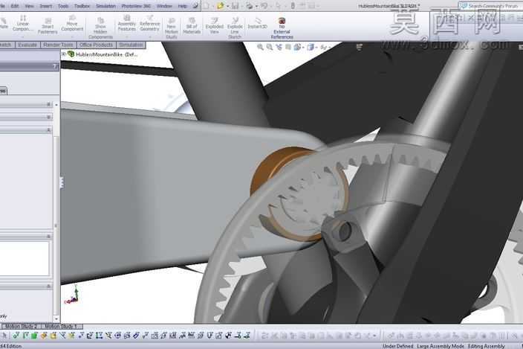Screen dimensions: 523x349
Task: Switch to the Office Products tab
Action: pyautogui.click(x=96, y=45)
